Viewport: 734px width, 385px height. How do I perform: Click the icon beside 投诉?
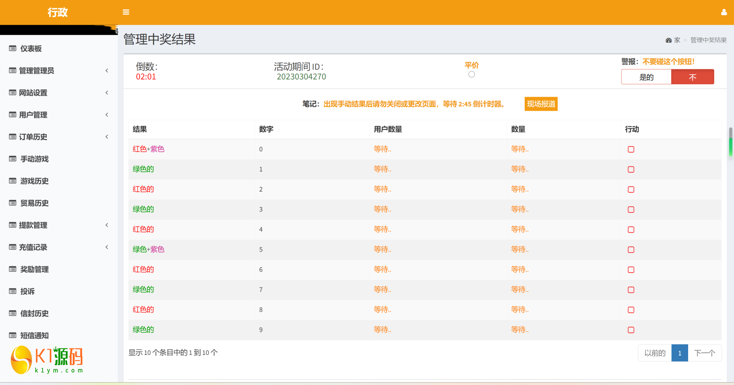13,291
